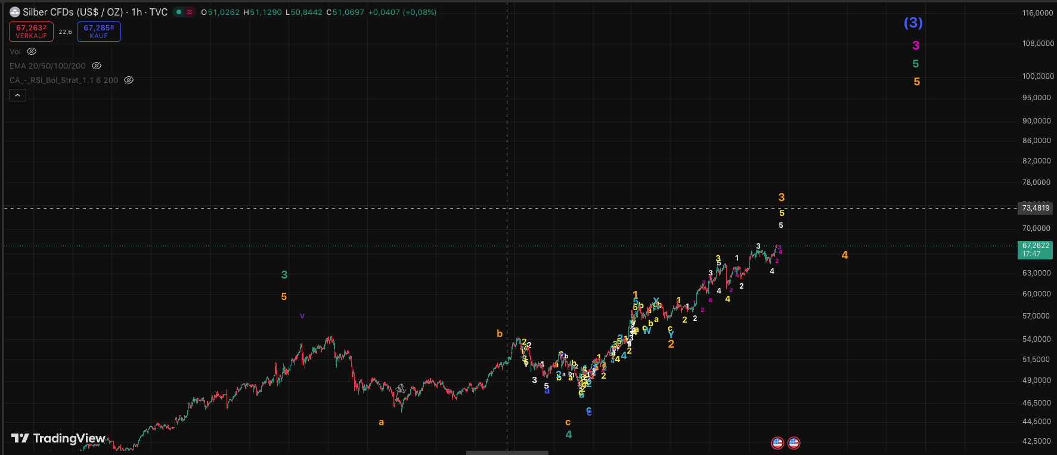Viewport: 1057px width, 455px height.
Task: Select the Vol indicator label
Action: (15, 52)
